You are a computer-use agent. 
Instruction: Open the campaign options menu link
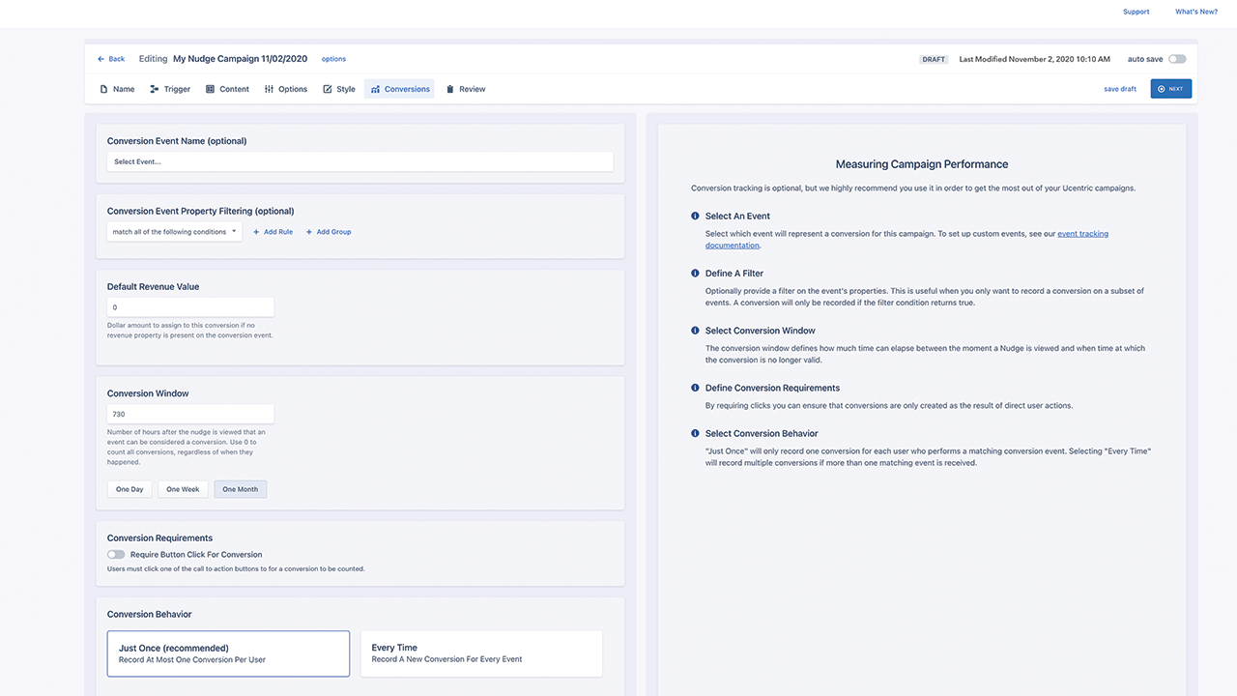pyautogui.click(x=333, y=59)
